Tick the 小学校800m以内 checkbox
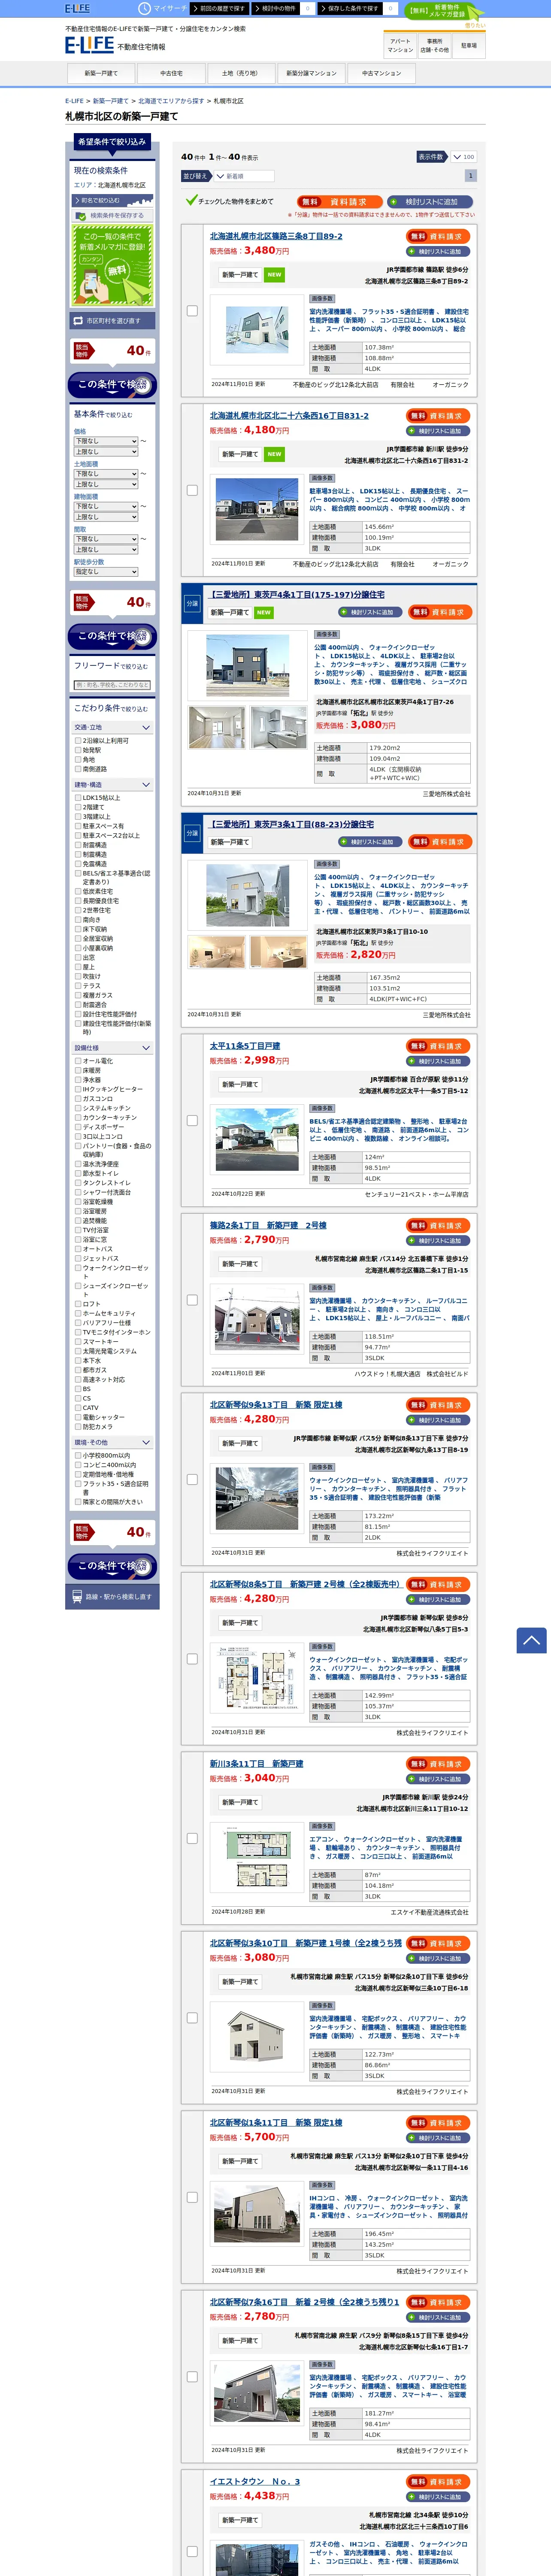The width and height of the screenshot is (551, 2576). coord(78,1455)
